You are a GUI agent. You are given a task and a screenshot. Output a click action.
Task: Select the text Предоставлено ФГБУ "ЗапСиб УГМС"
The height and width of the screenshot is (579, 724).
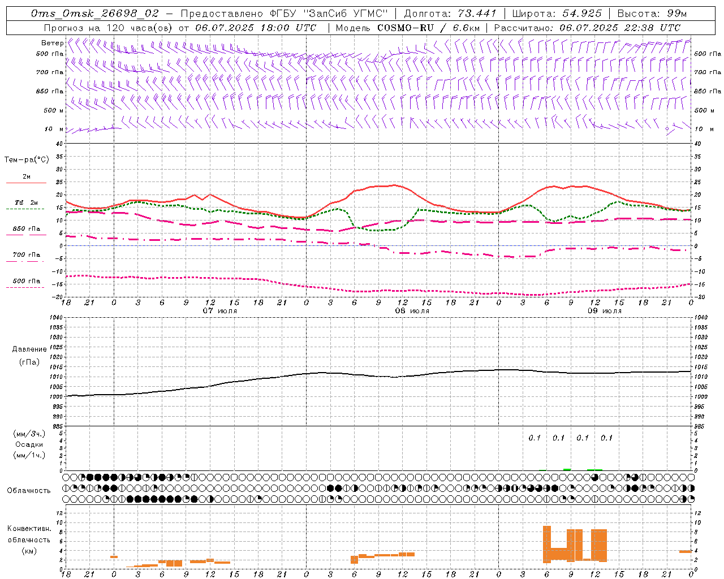[x=285, y=14]
